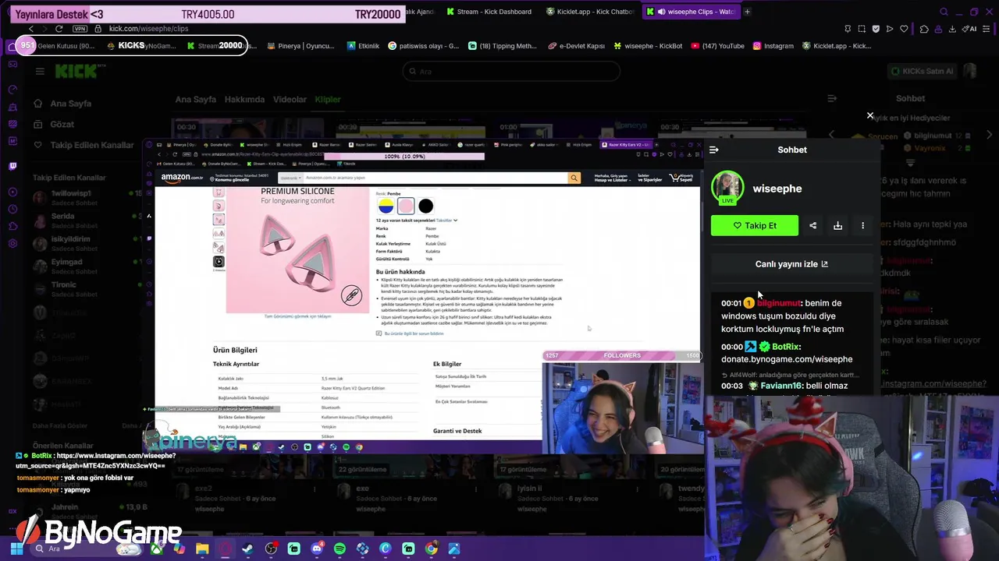Open Discord from taskbar
Screen dimensions: 999x561
point(317,549)
